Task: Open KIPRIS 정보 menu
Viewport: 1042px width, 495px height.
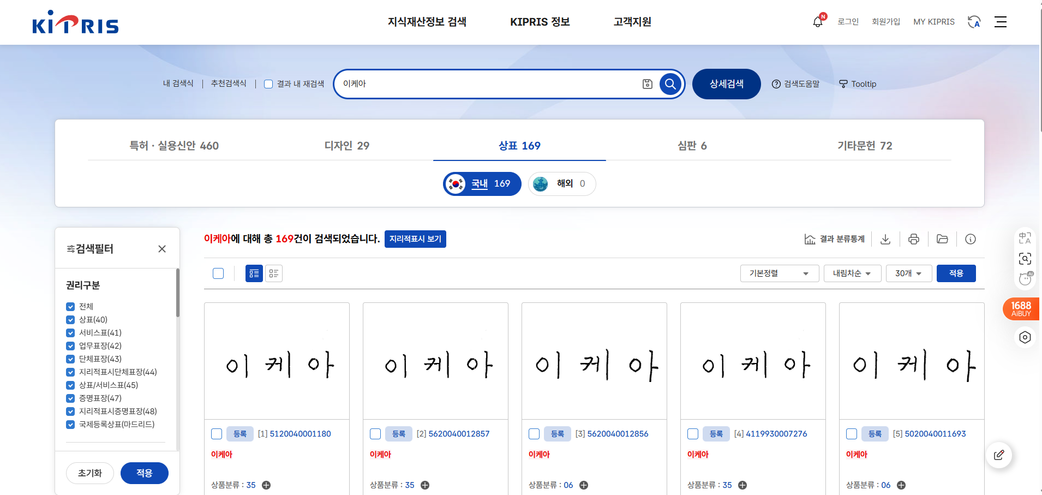Action: coord(540,22)
